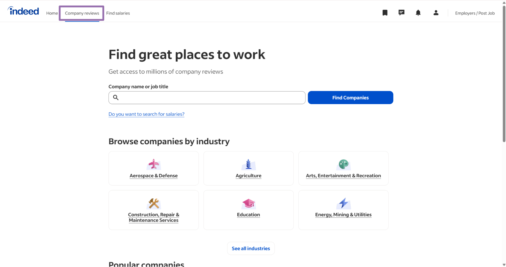Click the Agriculture wheat icon
The width and height of the screenshot is (506, 267).
(x=248, y=164)
